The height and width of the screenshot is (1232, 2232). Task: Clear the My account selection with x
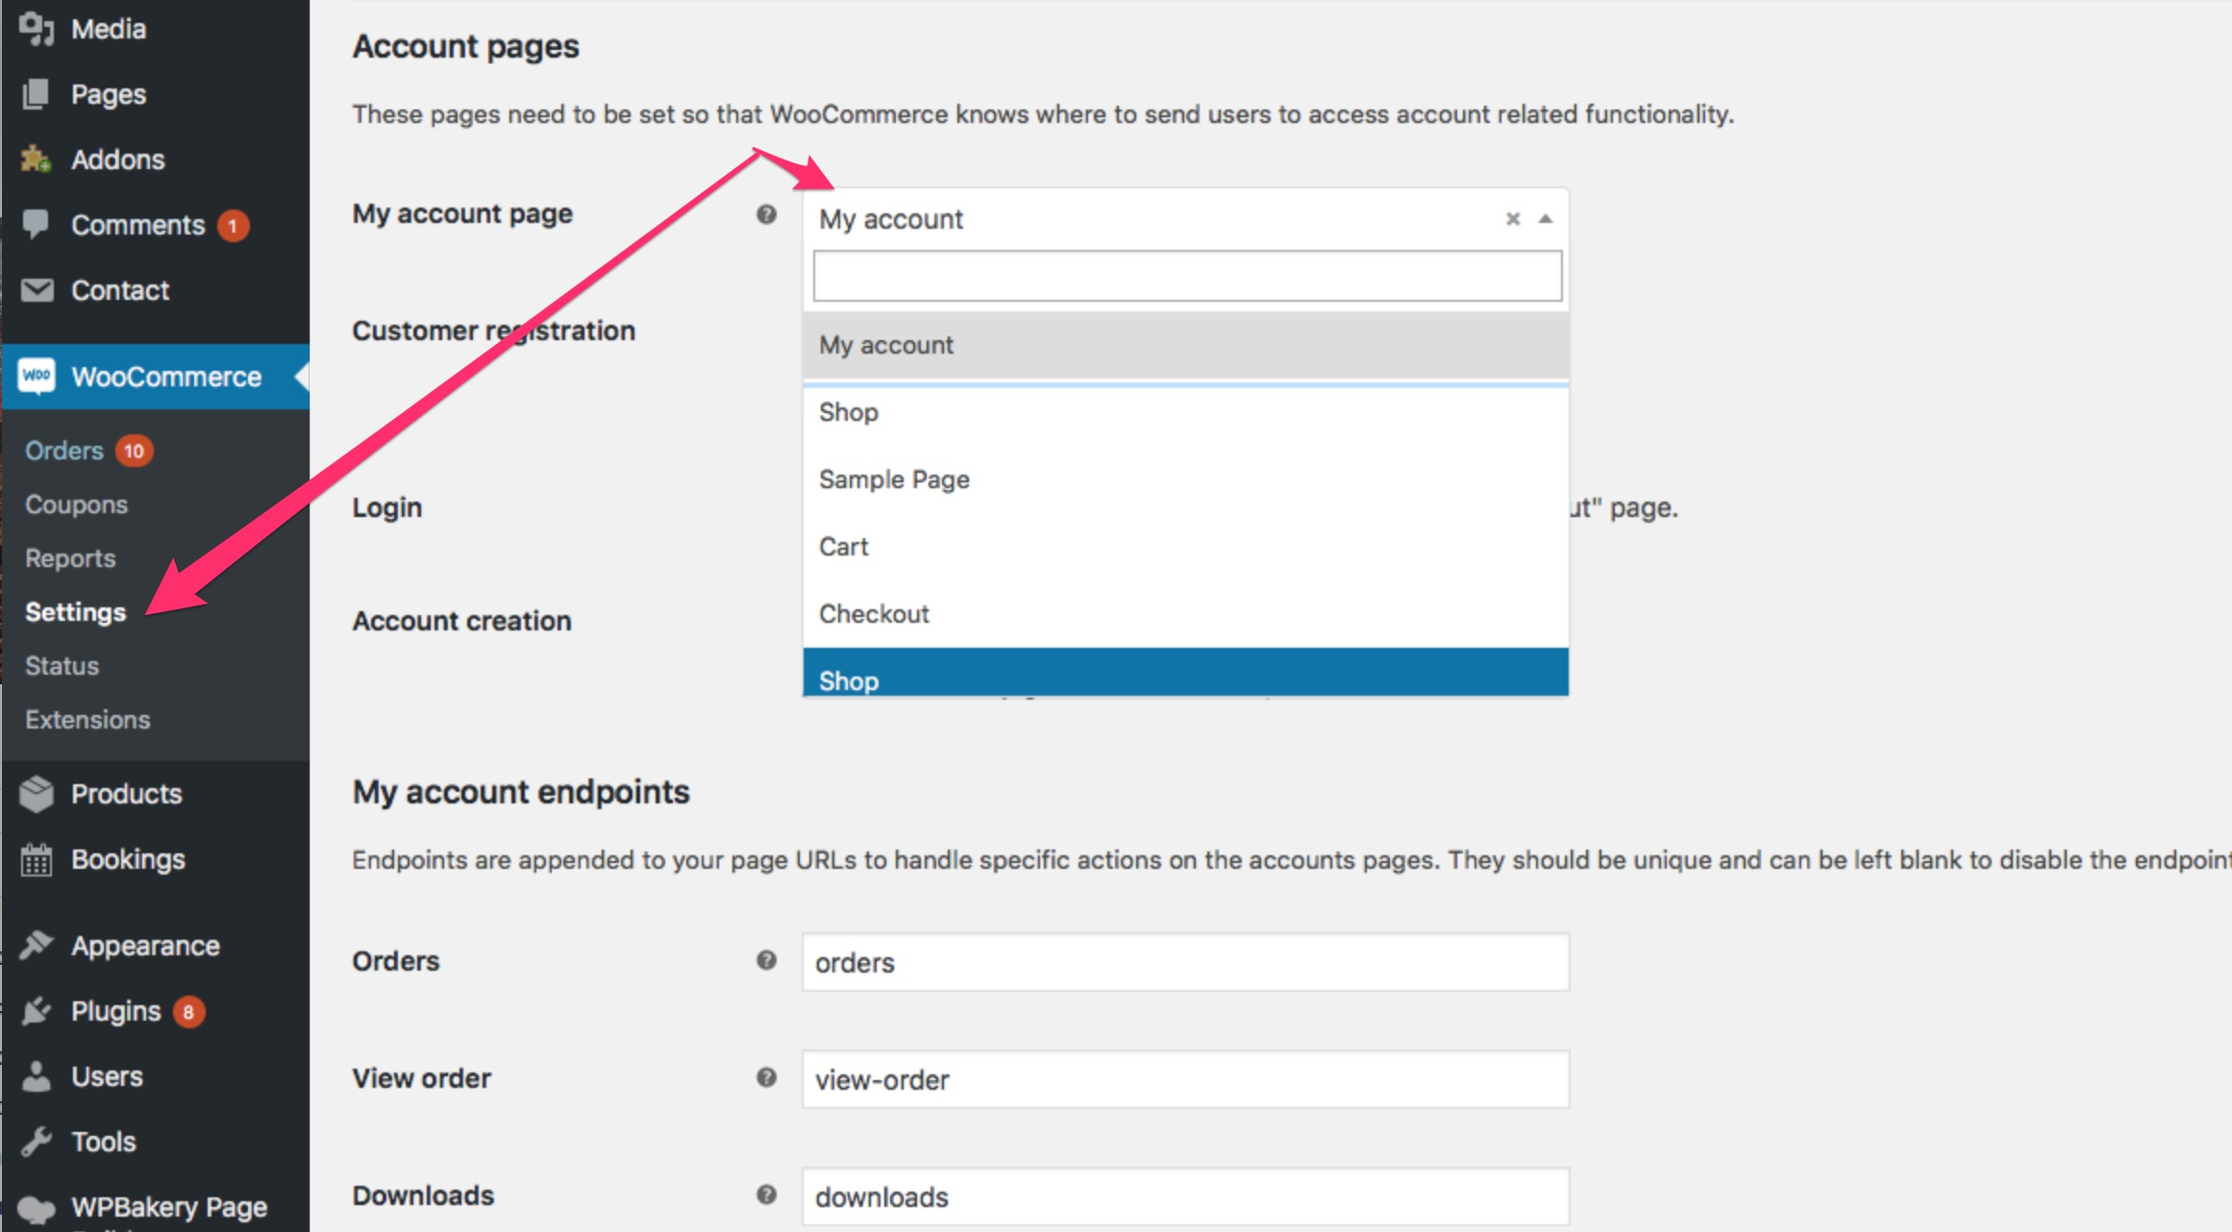click(x=1513, y=219)
